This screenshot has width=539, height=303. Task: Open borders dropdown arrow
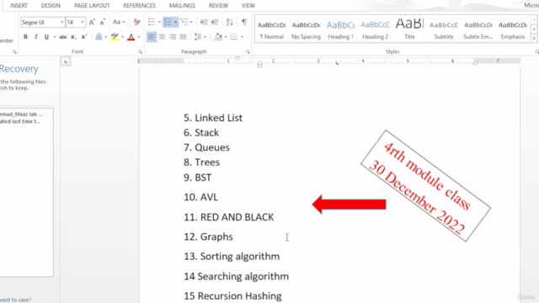[242, 37]
